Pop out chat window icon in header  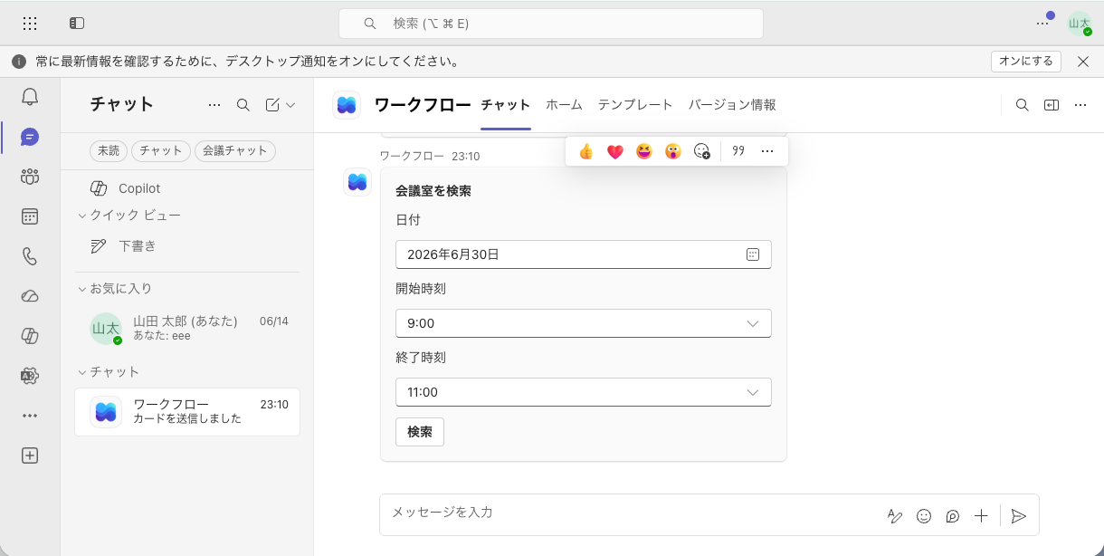(x=1052, y=105)
